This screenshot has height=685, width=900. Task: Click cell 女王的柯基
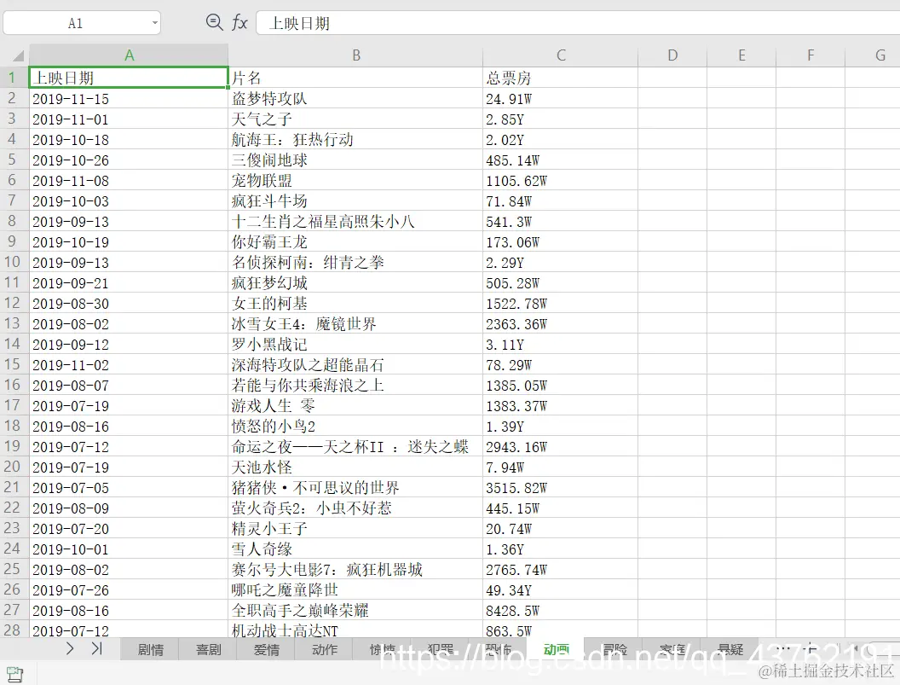click(356, 304)
